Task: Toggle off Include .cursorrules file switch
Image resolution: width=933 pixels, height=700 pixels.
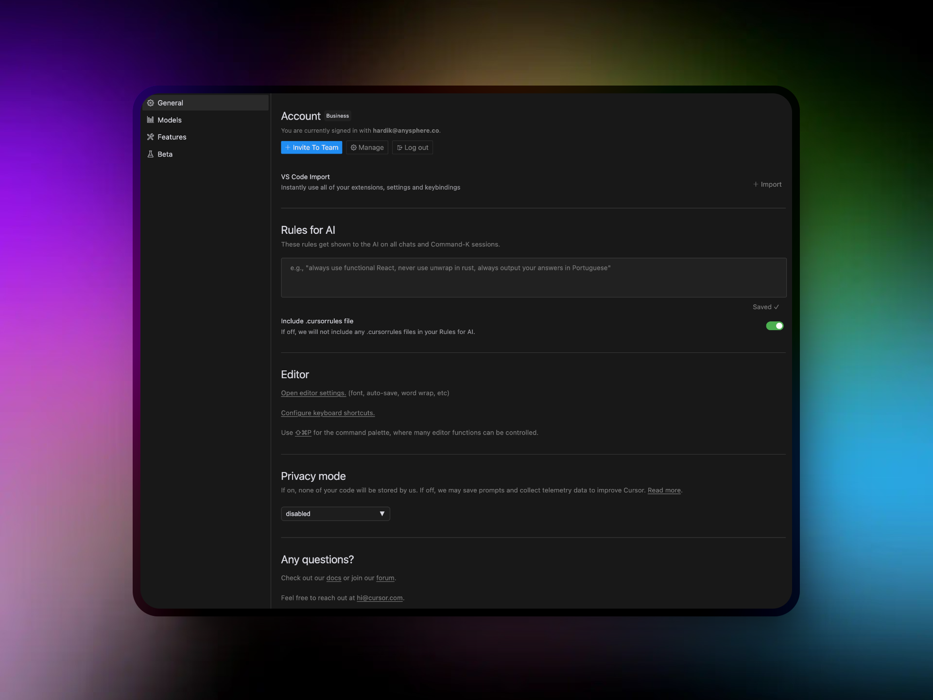Action: coord(775,326)
